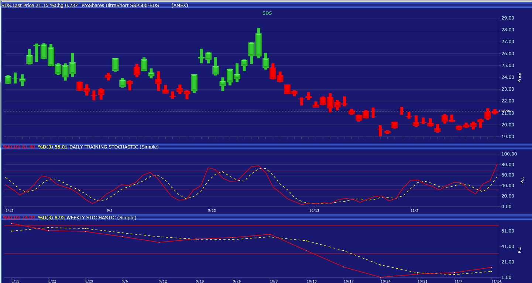Click the 10/3 date on weekly axis

(x=274, y=281)
